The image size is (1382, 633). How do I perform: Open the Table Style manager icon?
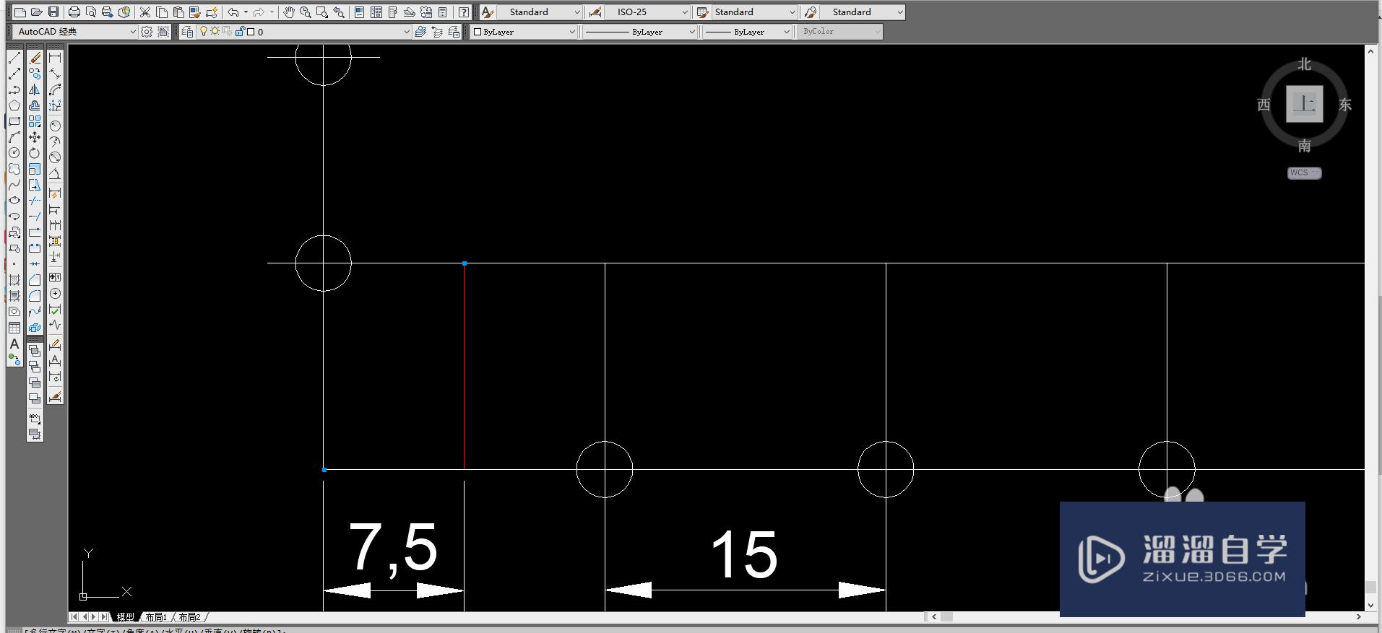tap(702, 12)
